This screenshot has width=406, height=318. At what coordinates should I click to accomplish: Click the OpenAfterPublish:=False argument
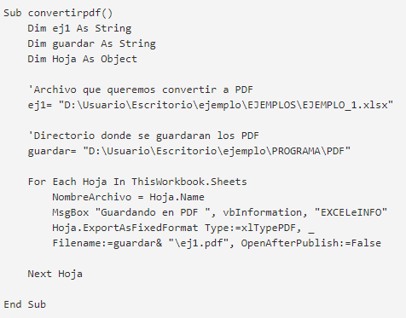pos(311,243)
